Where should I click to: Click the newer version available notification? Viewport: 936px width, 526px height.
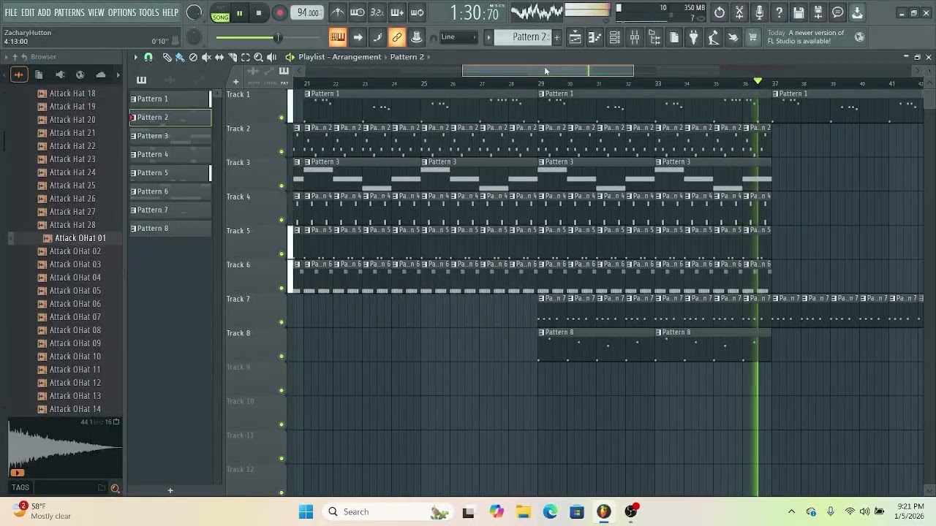[x=815, y=37]
